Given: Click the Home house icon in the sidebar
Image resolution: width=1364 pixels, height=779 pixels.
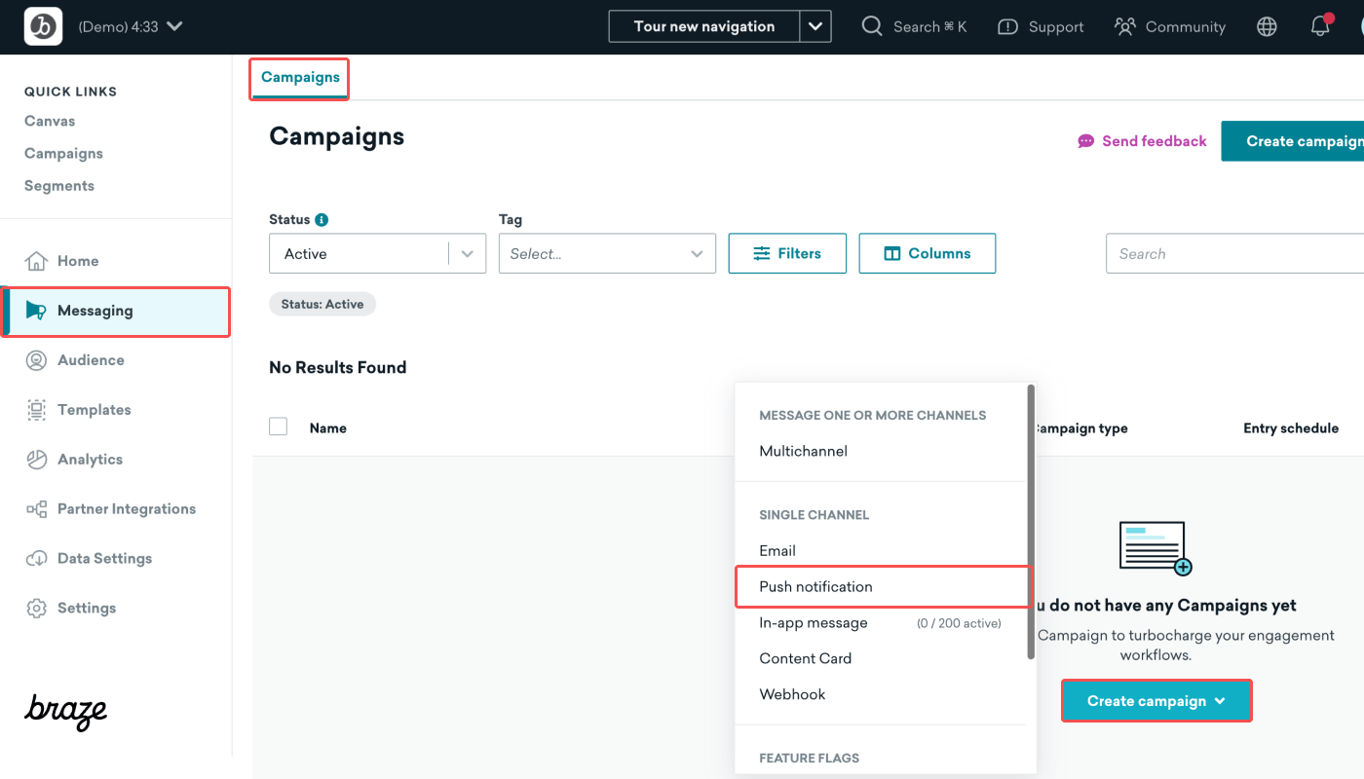Looking at the screenshot, I should [36, 261].
